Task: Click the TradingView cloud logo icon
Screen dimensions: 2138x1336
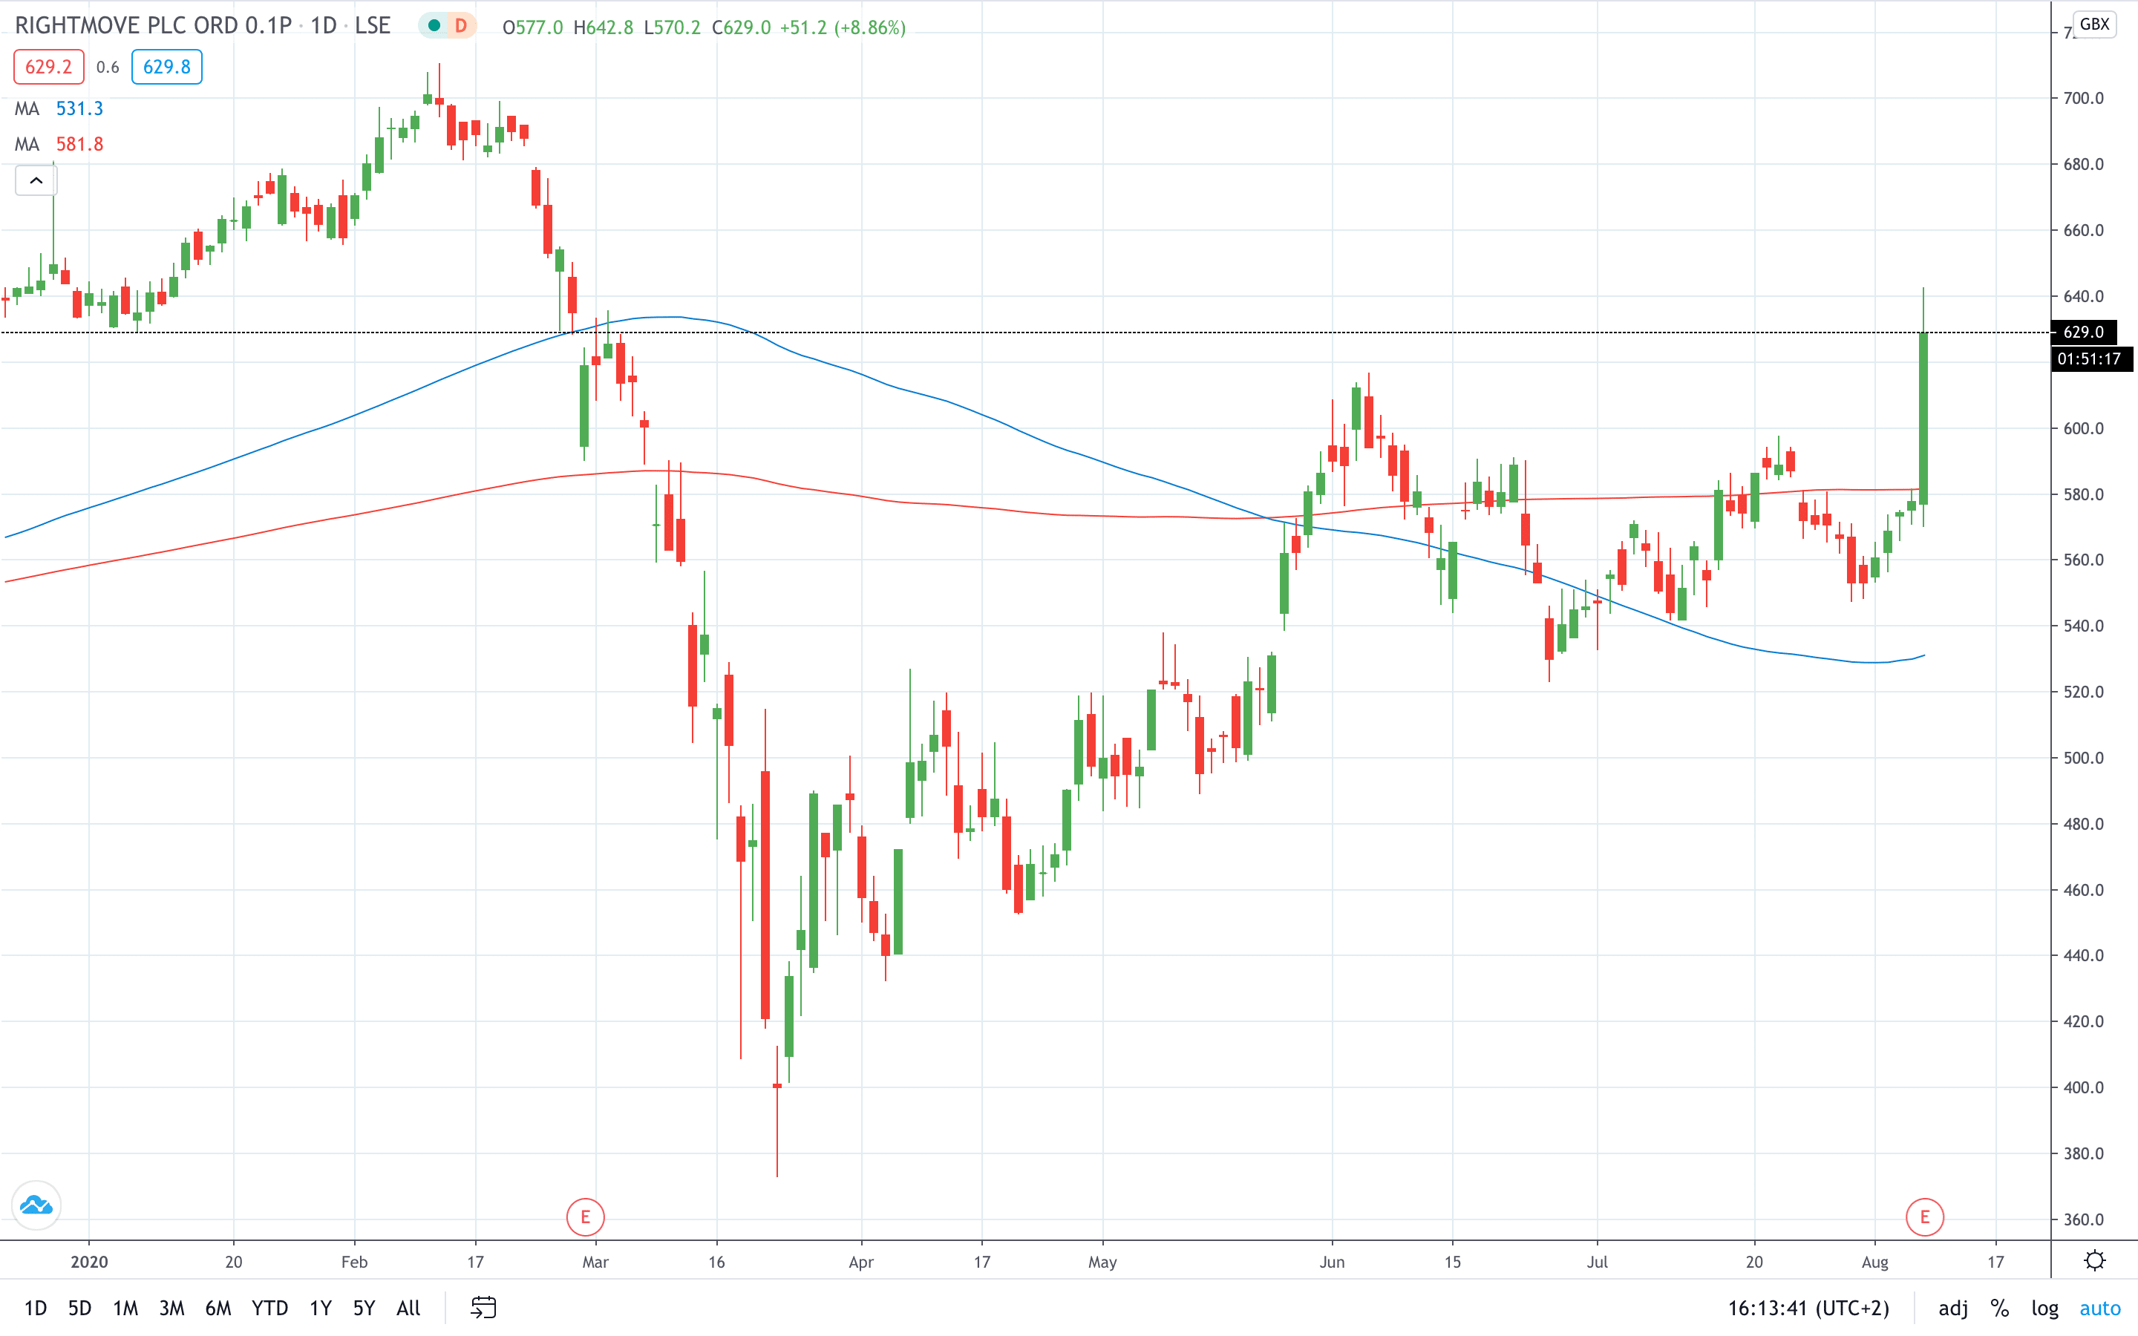Action: click(36, 1205)
